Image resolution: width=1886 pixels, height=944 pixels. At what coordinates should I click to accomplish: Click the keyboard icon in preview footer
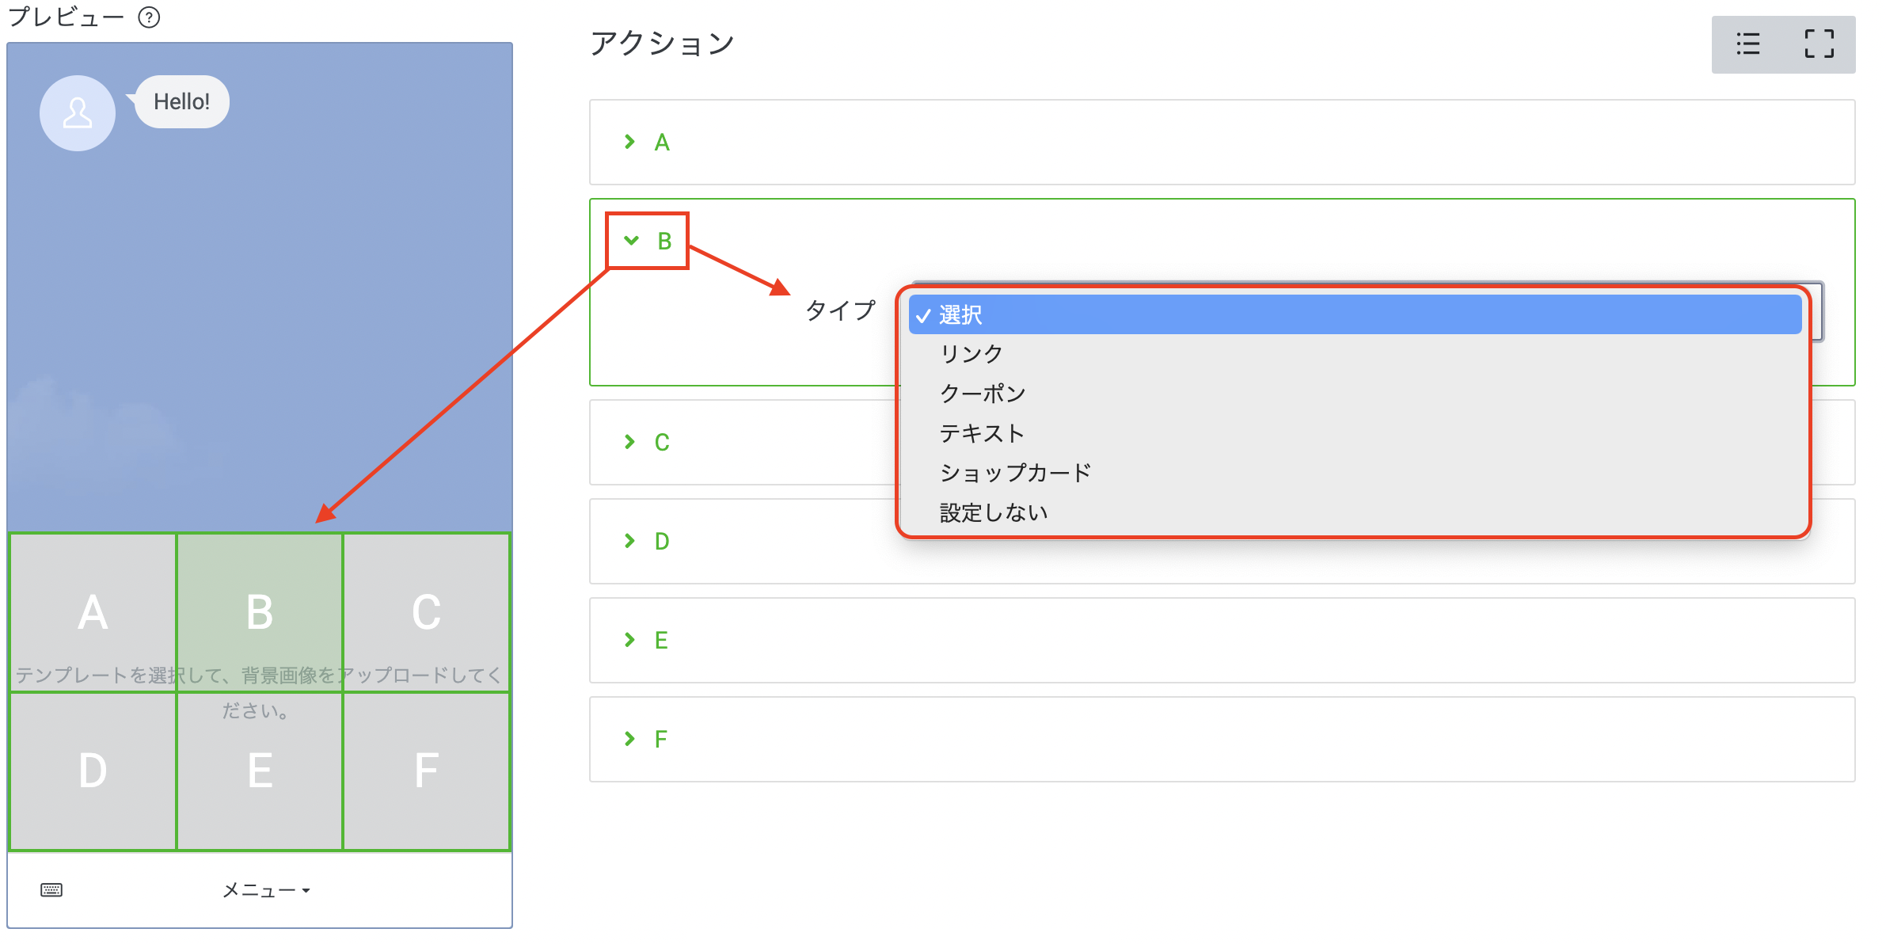pos(51,890)
